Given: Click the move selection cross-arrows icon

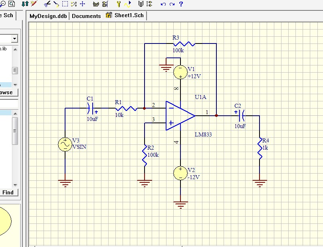Looking at the screenshot, I should [83, 4].
